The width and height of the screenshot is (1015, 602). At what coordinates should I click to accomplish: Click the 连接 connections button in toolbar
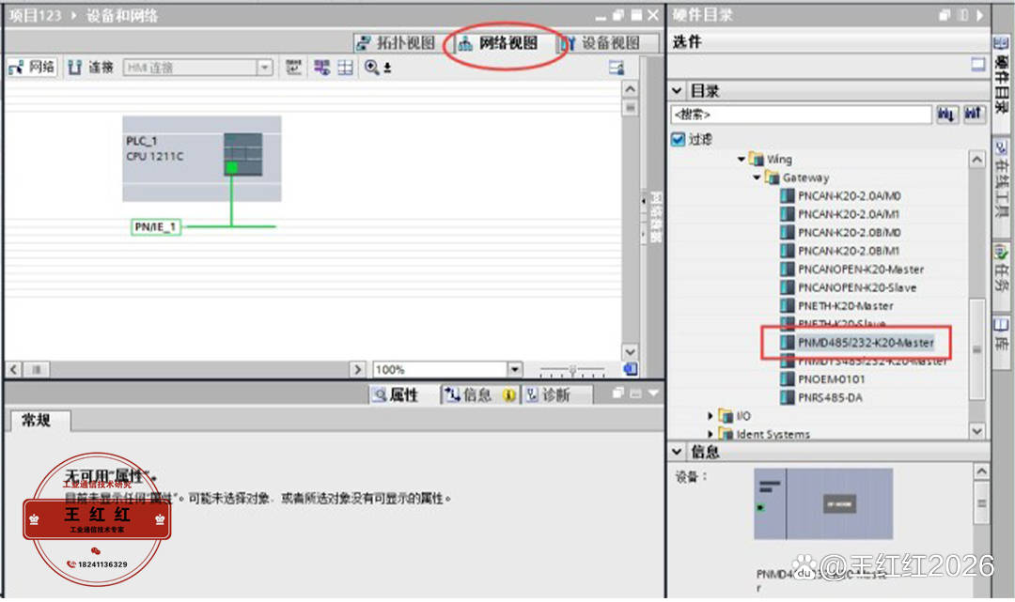(90, 68)
